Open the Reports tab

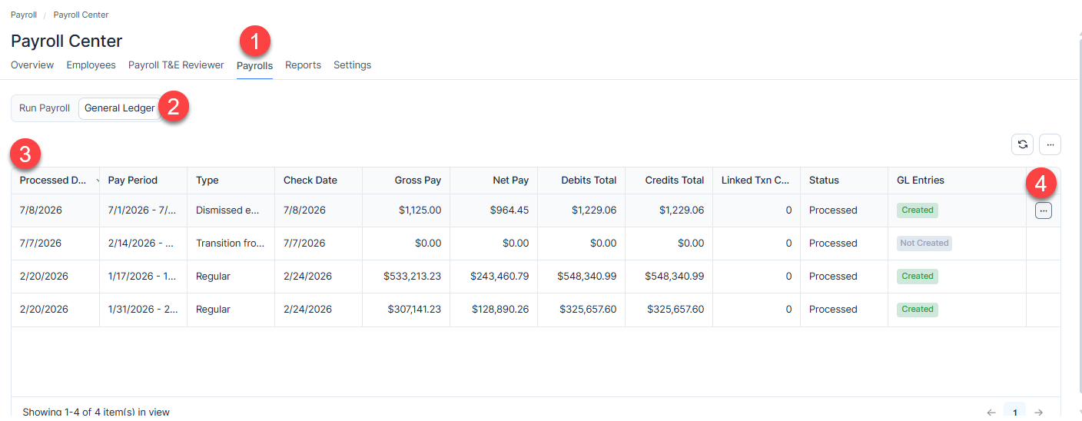point(303,65)
